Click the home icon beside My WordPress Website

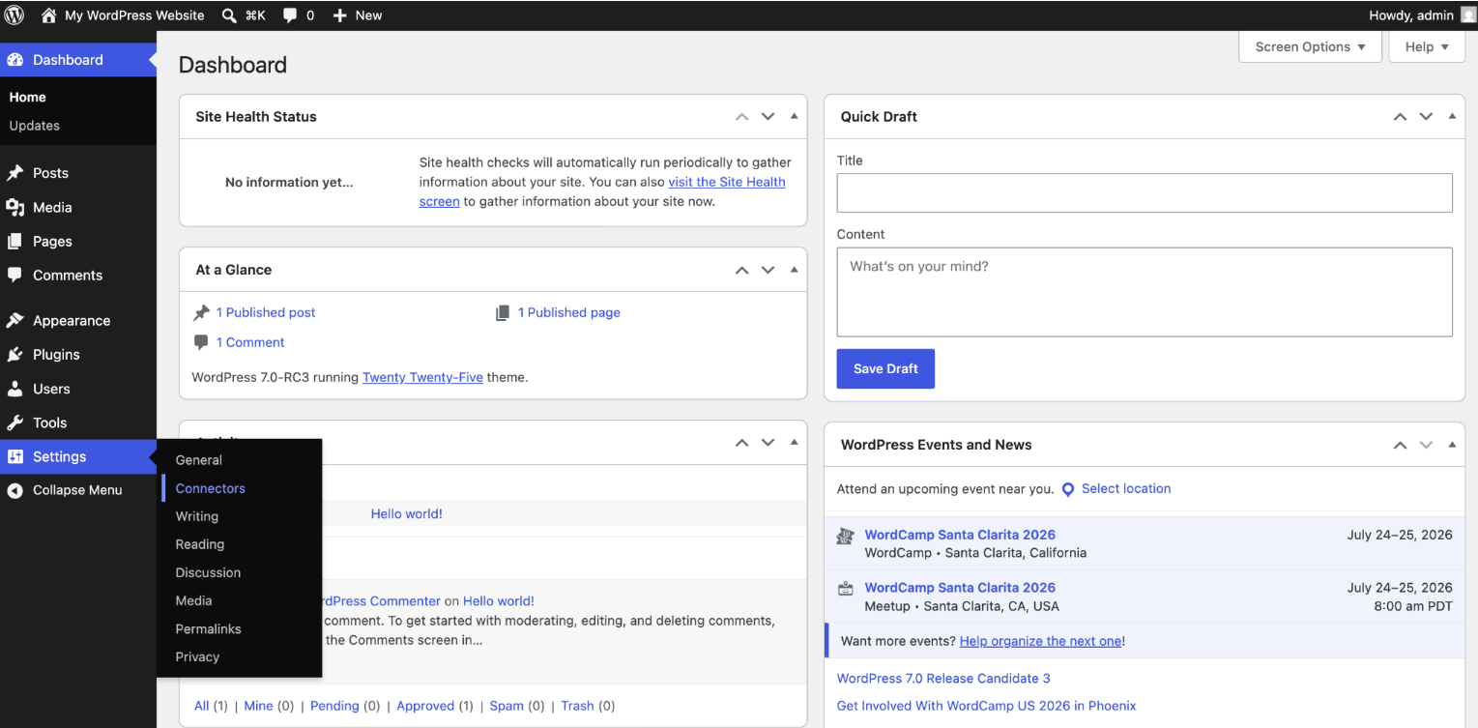click(x=48, y=15)
